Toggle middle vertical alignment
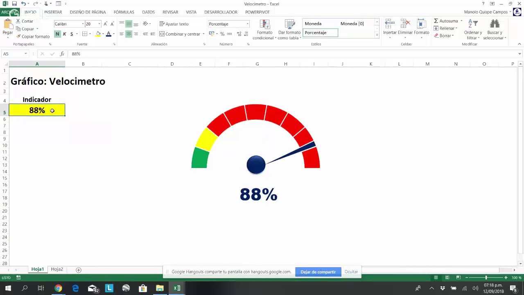 click(129, 24)
